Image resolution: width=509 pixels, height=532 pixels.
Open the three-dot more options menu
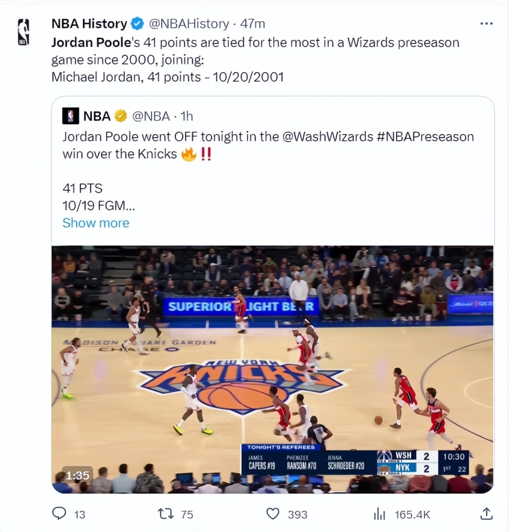[x=486, y=23]
